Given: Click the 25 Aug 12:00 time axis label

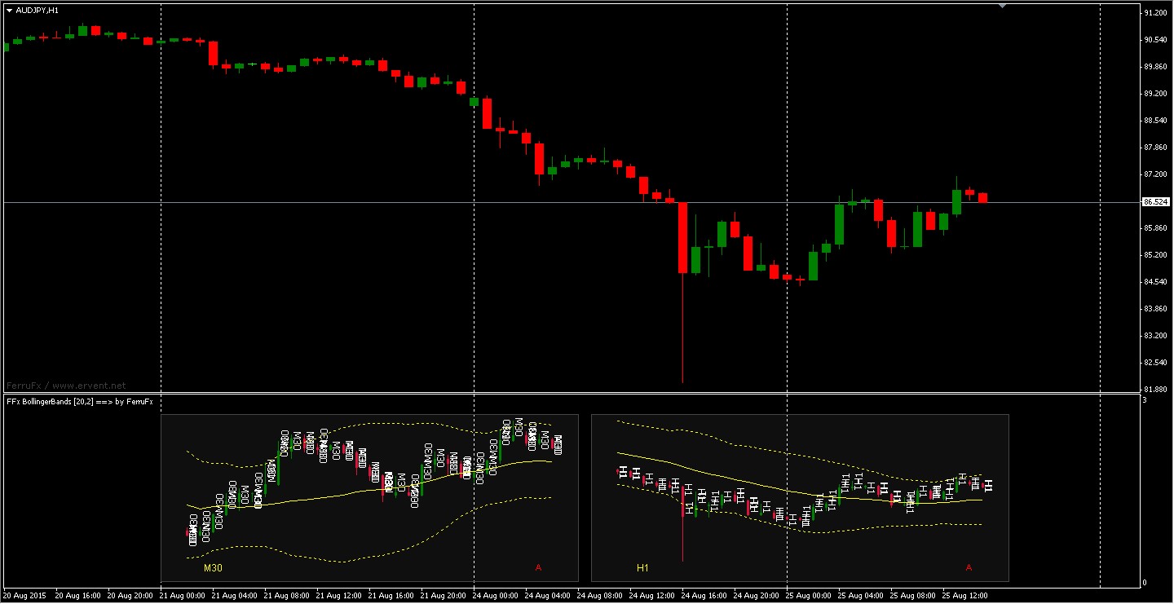Looking at the screenshot, I should (x=964, y=596).
